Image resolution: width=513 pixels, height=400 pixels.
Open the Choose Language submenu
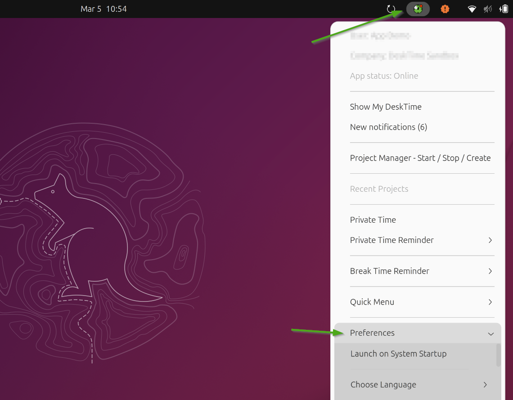coord(485,385)
